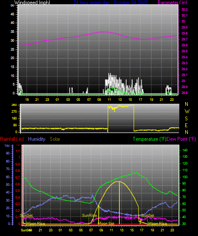Click 60 on the humidity axis

click(x=8, y=177)
